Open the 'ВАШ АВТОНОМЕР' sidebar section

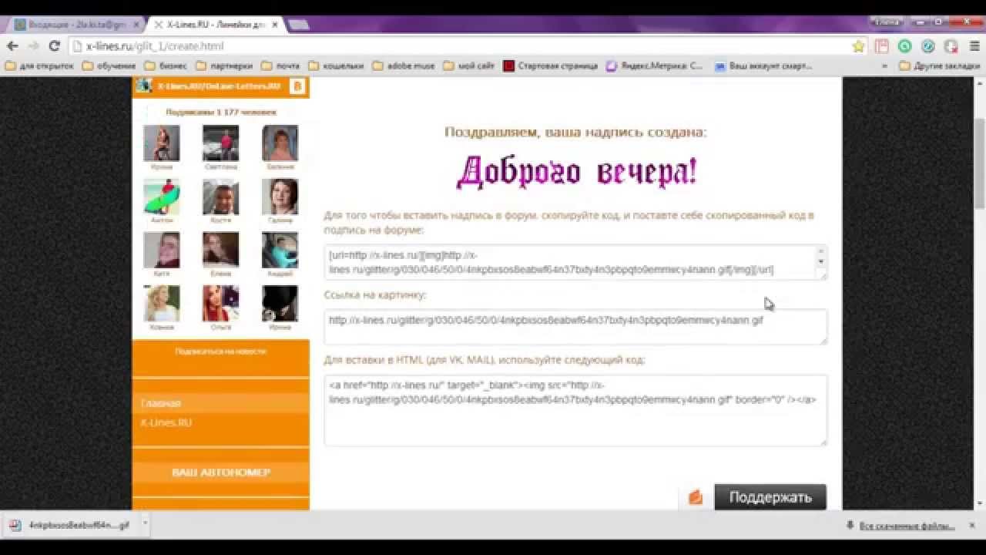[x=220, y=472]
